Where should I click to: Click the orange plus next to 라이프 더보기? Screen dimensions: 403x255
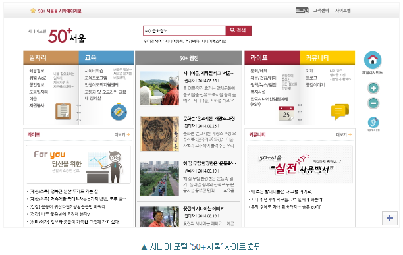[x=128, y=134]
